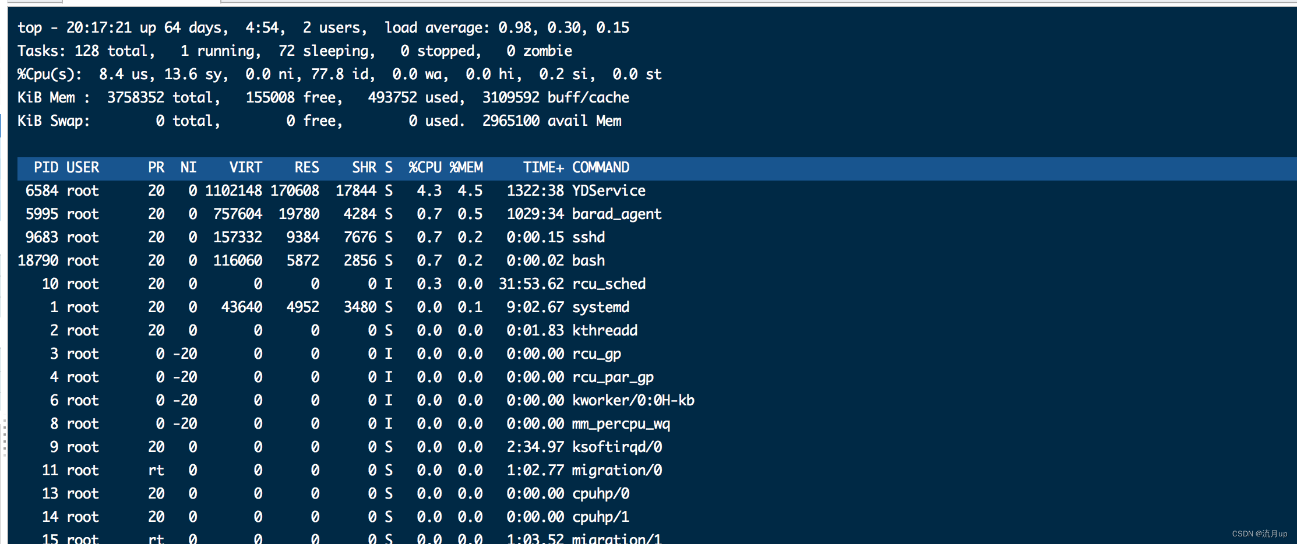This screenshot has height=544, width=1297.
Task: Click PID 5995 in the process list
Action: pos(42,214)
